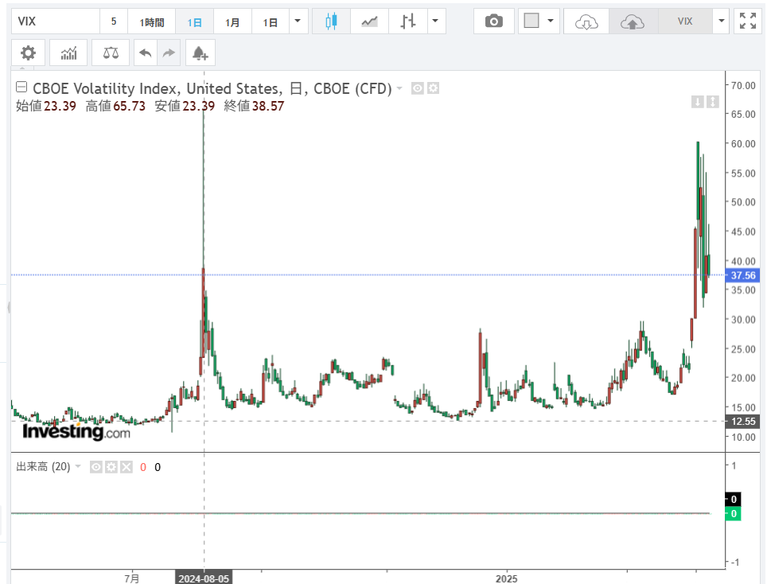767x584 pixels.
Task: Toggle fullscreen mode
Action: click(x=747, y=21)
